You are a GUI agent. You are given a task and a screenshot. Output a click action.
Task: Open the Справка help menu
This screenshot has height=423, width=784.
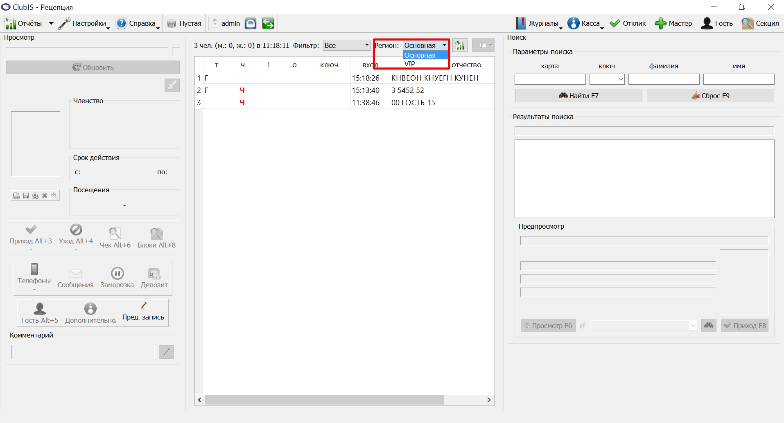tap(138, 23)
